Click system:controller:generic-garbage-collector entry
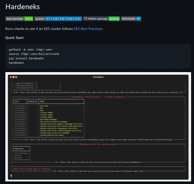This screenshot has height=184, width=194. 61,124
